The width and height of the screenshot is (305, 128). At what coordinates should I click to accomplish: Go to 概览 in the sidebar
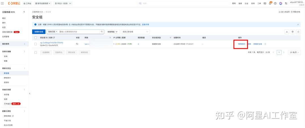tap(4, 18)
